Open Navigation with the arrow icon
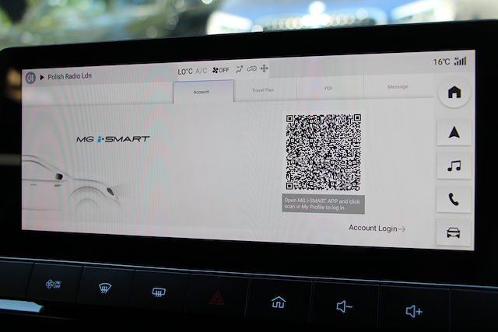 coord(454,132)
